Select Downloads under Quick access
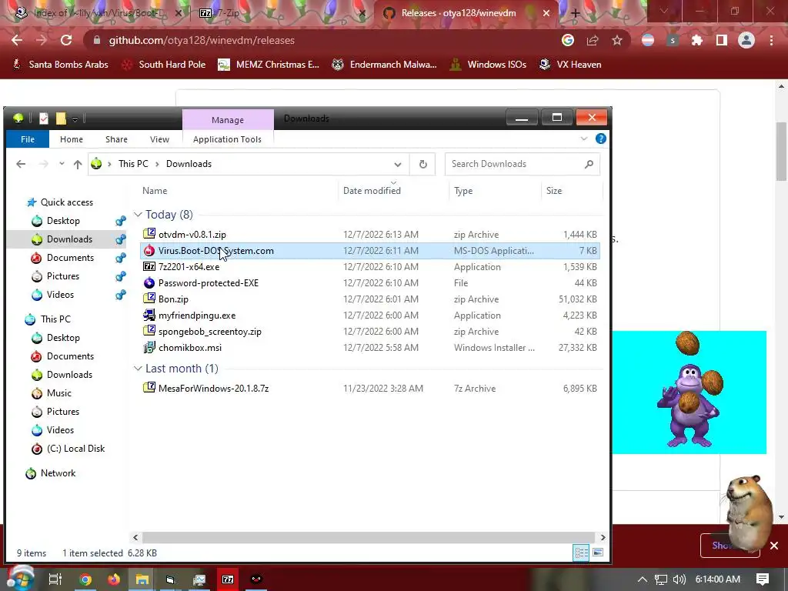 69,239
